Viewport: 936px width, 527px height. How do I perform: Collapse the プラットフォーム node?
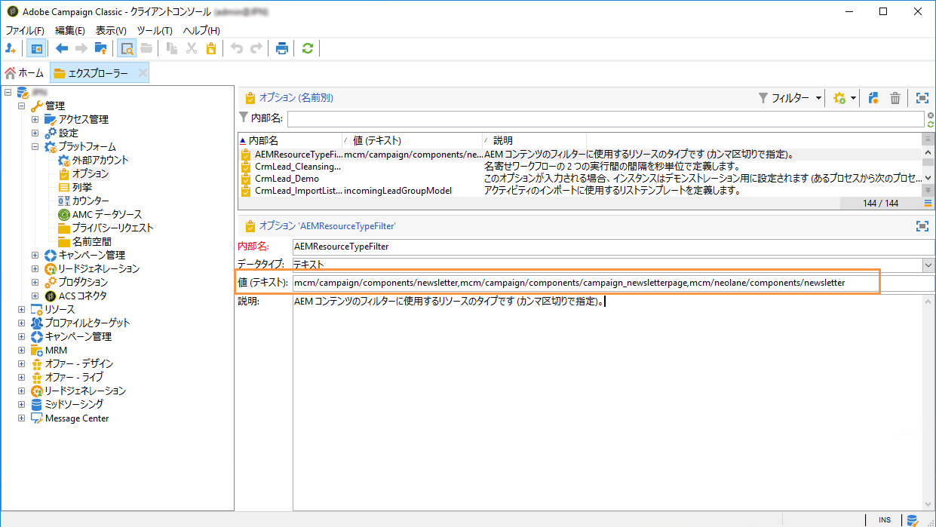click(x=35, y=146)
